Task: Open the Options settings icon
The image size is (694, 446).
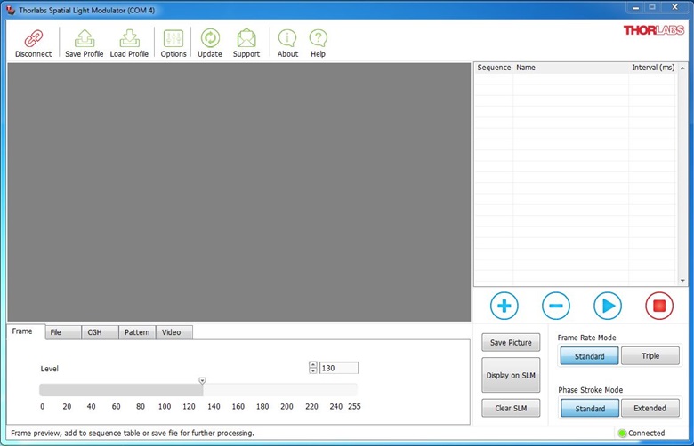Action: coord(173,41)
